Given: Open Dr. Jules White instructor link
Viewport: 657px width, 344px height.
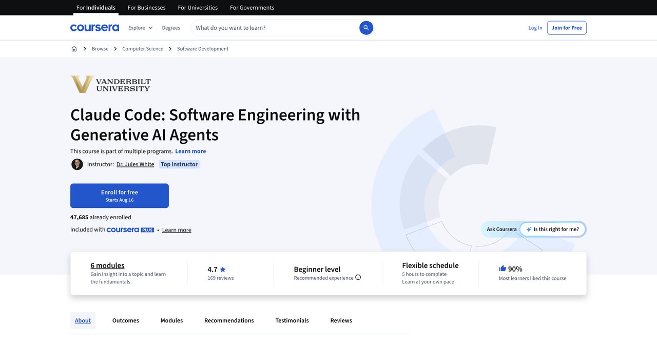Looking at the screenshot, I should click(x=136, y=164).
